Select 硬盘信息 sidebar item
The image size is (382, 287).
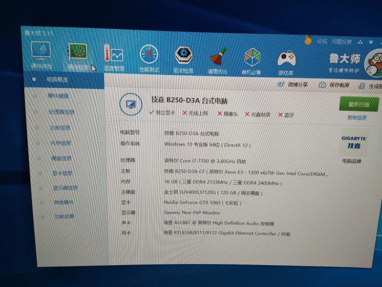[62, 159]
